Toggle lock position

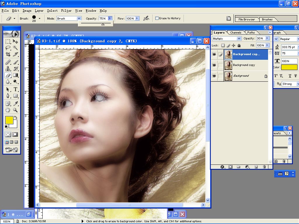click(x=233, y=45)
